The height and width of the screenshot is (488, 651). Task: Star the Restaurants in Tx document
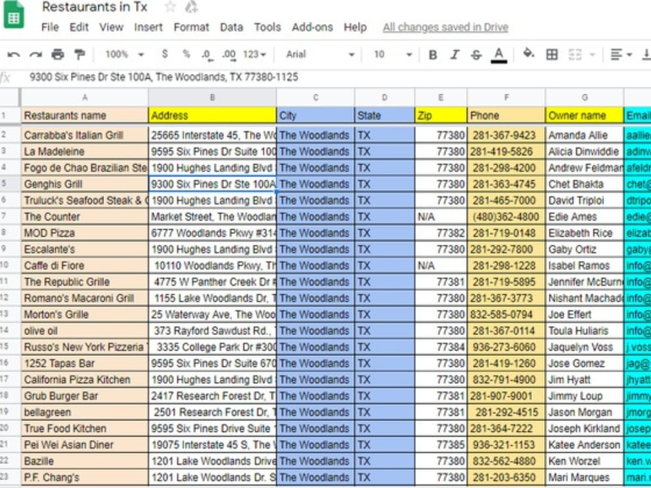170,7
